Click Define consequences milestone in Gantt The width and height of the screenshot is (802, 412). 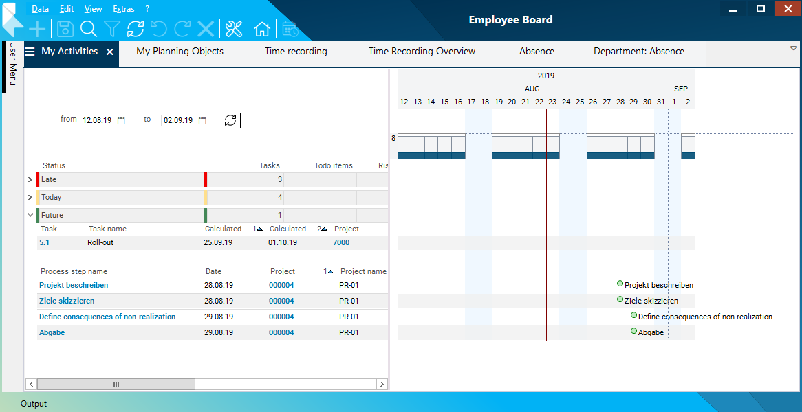click(x=633, y=315)
